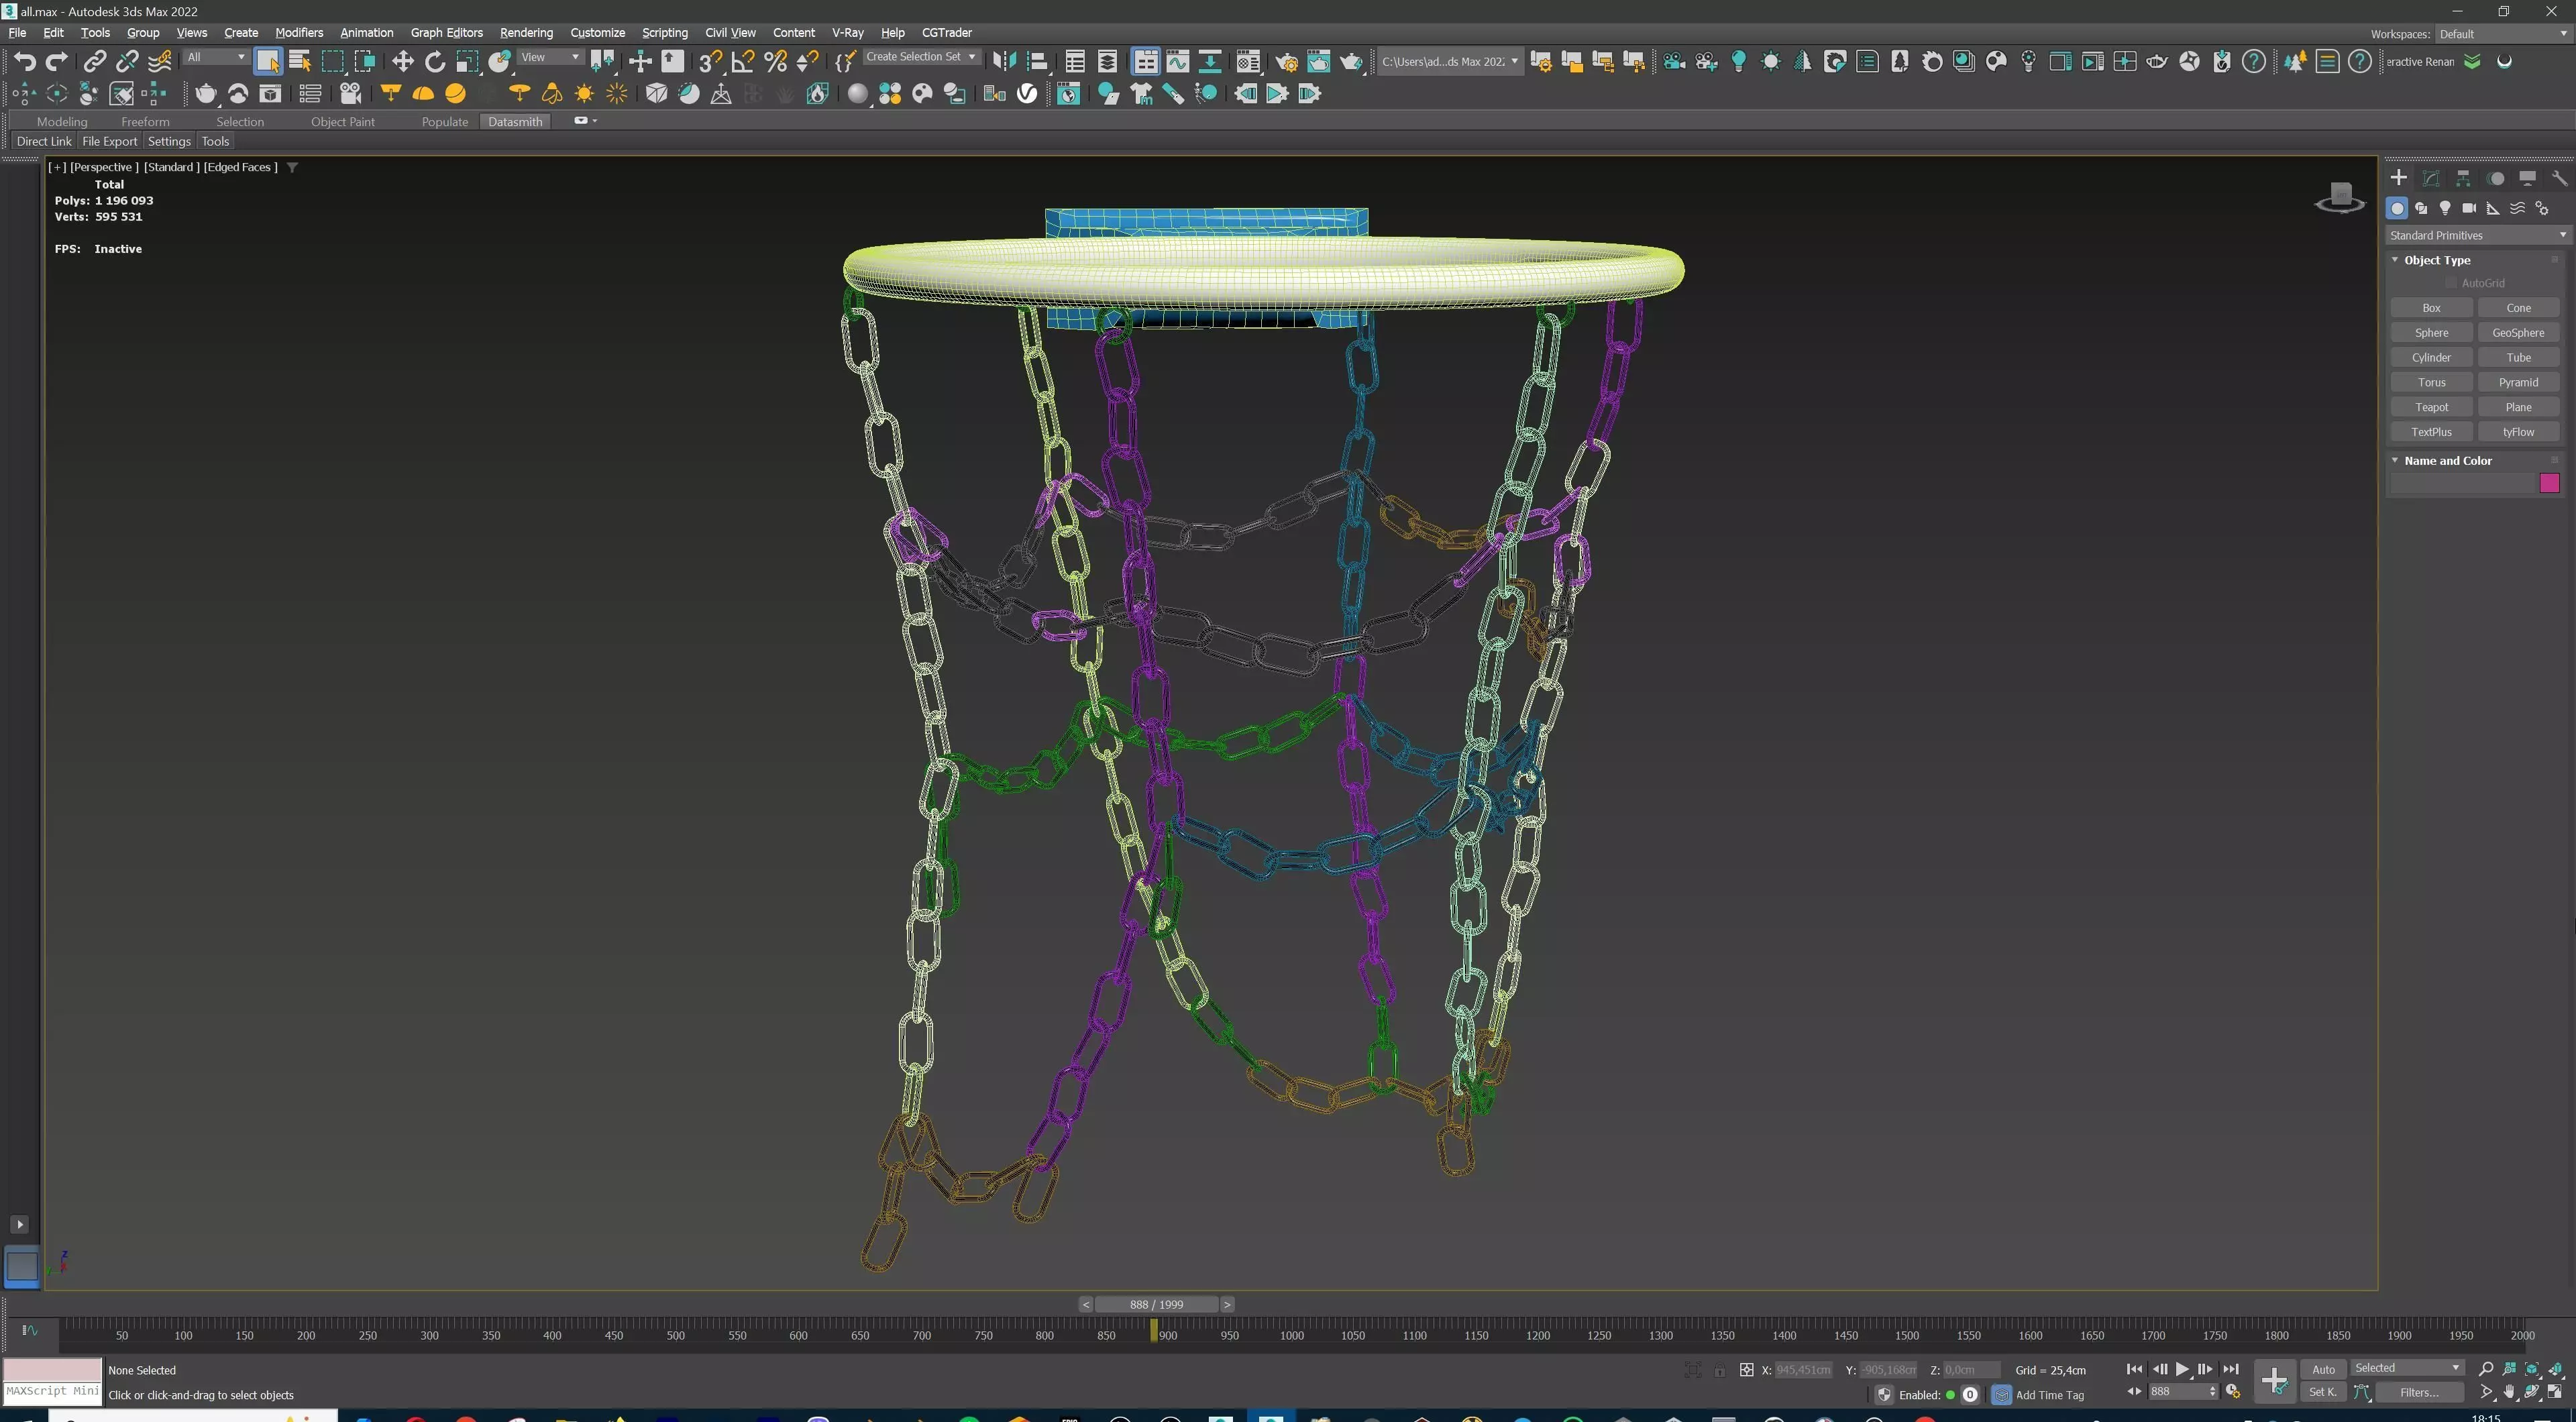Toggle the 3D Snaps button
This screenshot has height=1422, width=2576.
[x=710, y=62]
